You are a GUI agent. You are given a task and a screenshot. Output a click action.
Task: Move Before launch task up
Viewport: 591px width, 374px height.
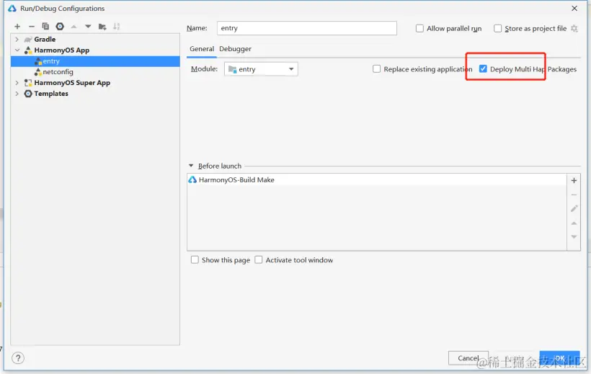coord(574,223)
